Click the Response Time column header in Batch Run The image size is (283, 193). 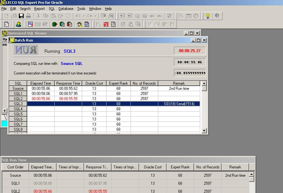coord(68,83)
